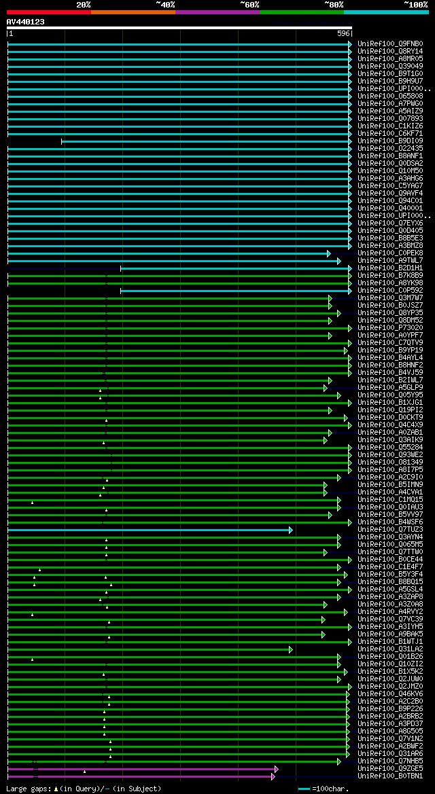The width and height of the screenshot is (435, 794).
Task: Click the cyan alignment bar of UniRef100_Q7TUZ3
Action: 149,530
